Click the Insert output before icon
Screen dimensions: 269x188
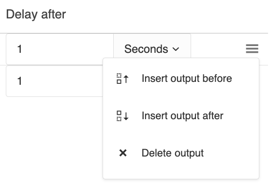tap(123, 78)
